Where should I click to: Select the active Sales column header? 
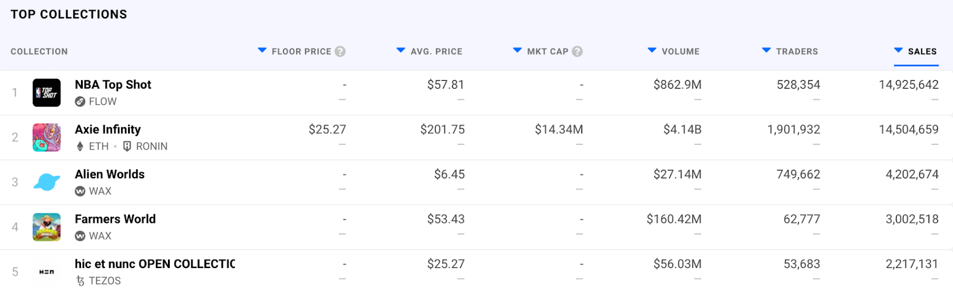(x=916, y=52)
